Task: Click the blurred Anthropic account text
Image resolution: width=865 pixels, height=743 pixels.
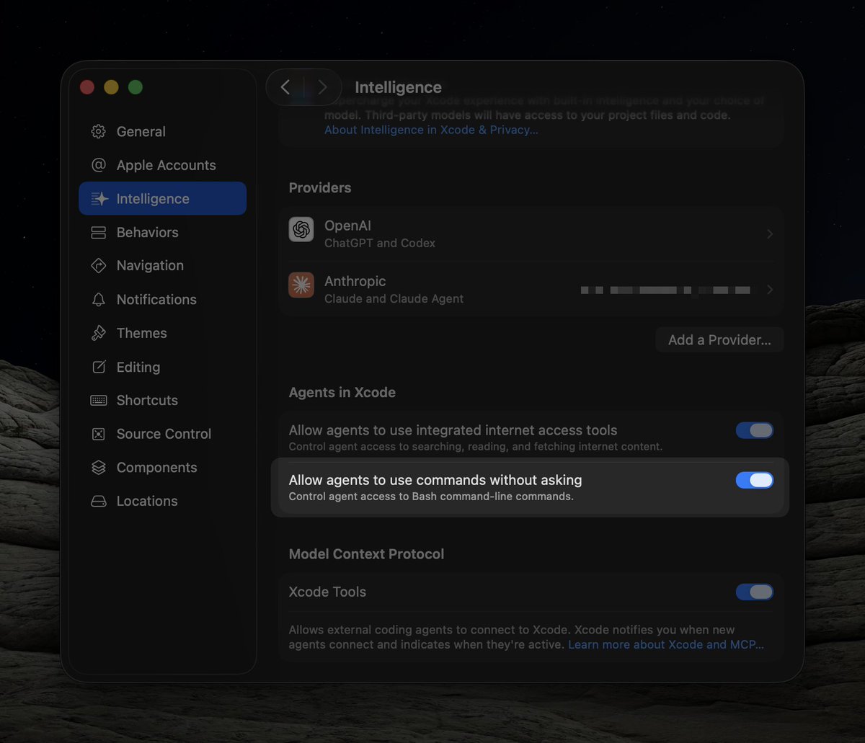Action: (665, 290)
